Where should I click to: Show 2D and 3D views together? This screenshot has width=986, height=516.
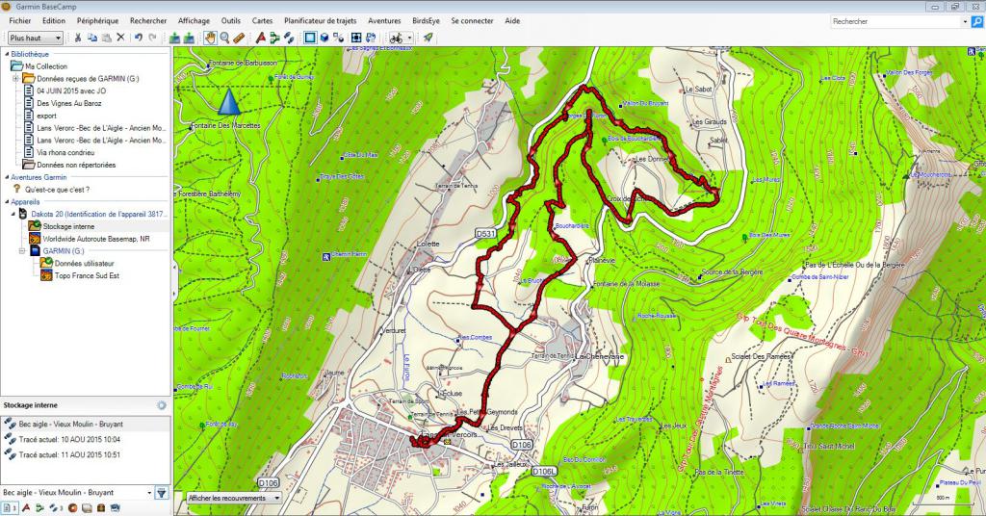pos(339,38)
